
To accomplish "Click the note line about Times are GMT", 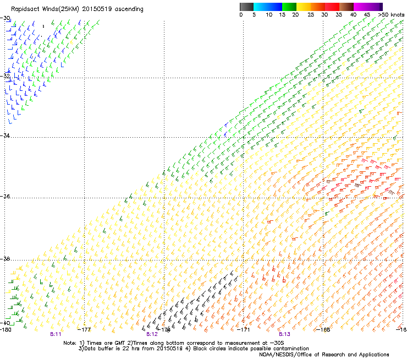I will [173, 343].
